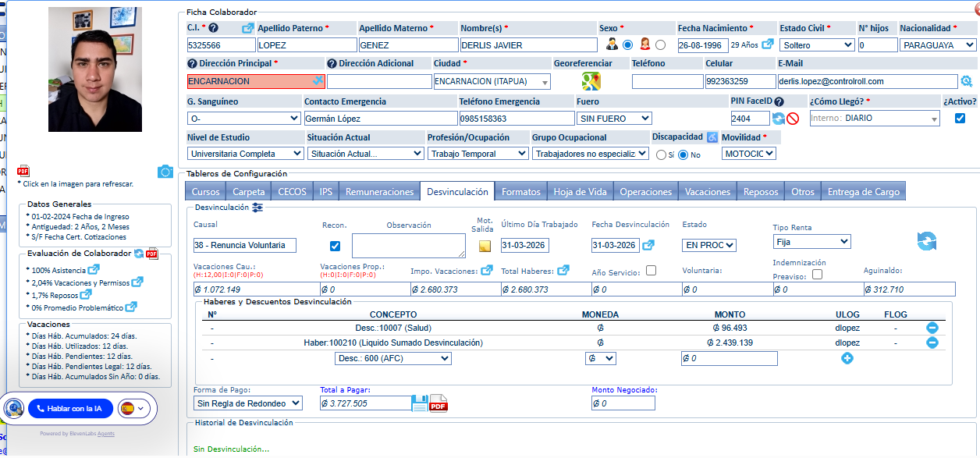Open the Estado Civil dropdown
This screenshot has width=980, height=458.
click(x=817, y=45)
